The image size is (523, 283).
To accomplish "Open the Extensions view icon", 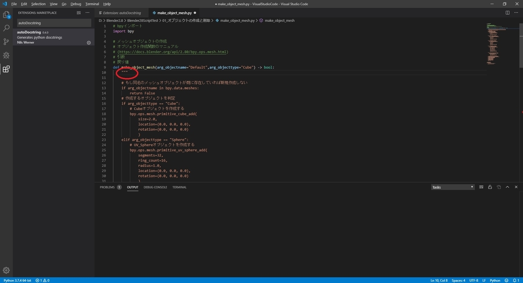I will coord(6,69).
